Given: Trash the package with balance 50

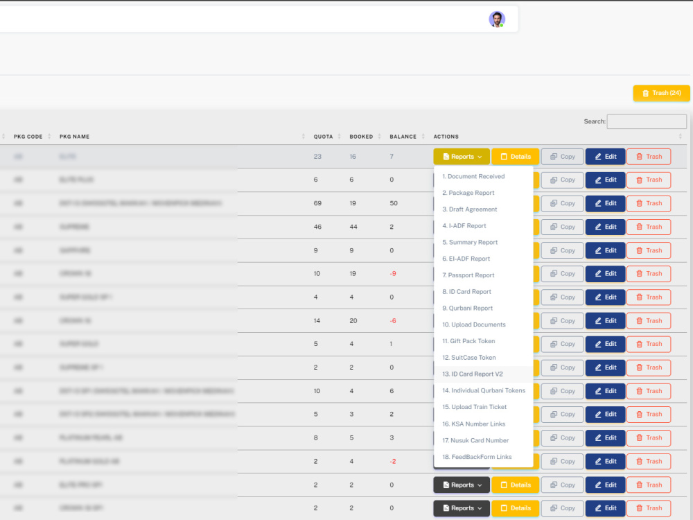Looking at the screenshot, I should [x=649, y=203].
